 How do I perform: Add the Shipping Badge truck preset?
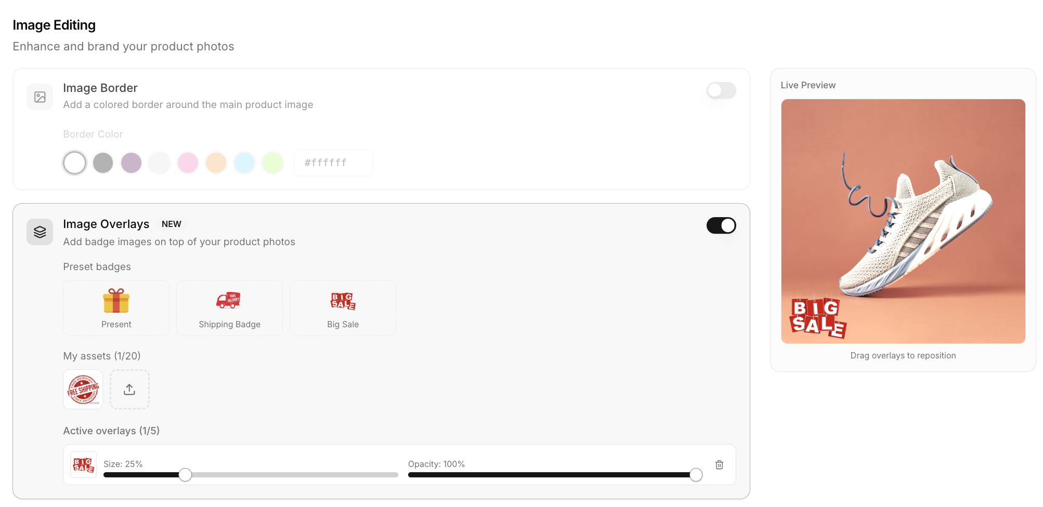[229, 308]
